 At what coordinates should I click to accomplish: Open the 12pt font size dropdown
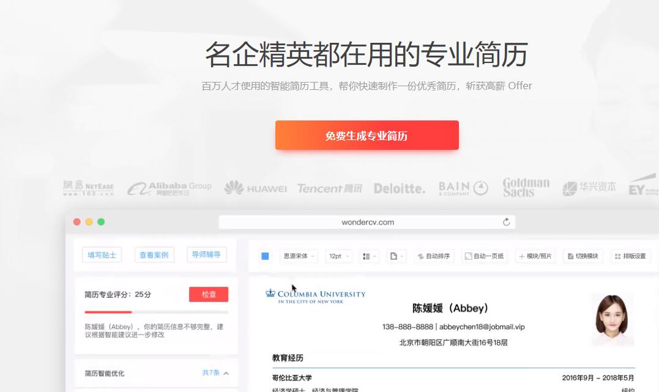point(338,256)
